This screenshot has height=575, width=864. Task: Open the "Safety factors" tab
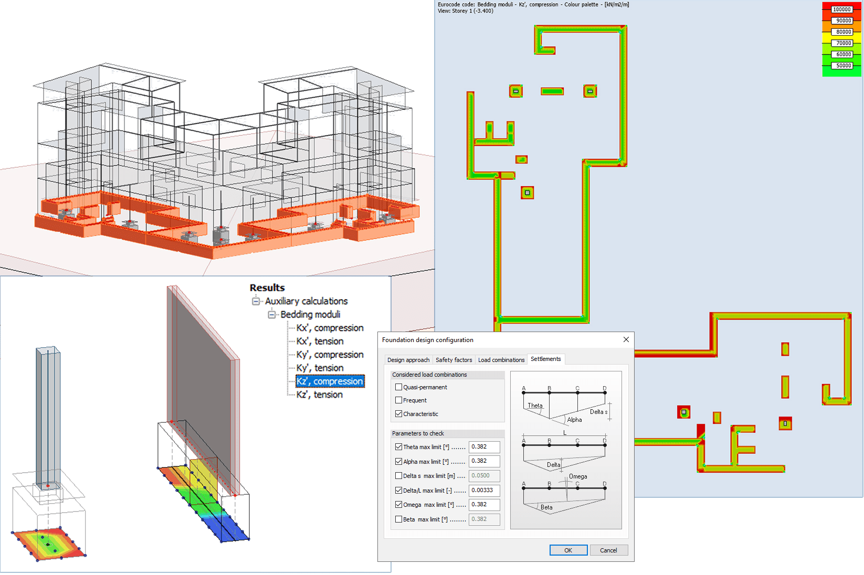click(x=454, y=360)
